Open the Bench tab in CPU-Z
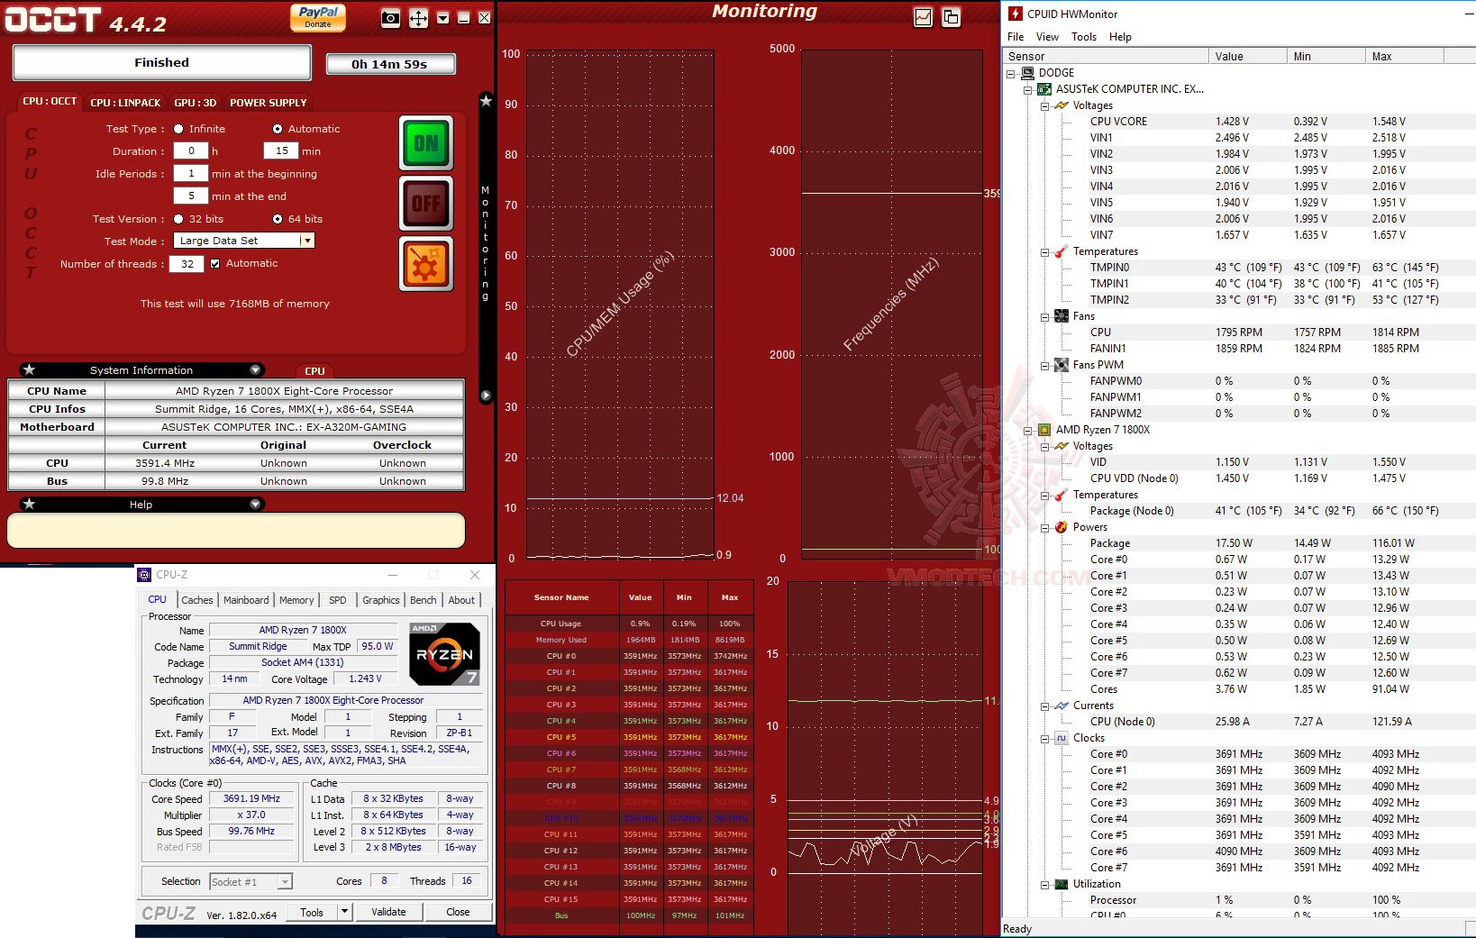1476x938 pixels. 424,600
